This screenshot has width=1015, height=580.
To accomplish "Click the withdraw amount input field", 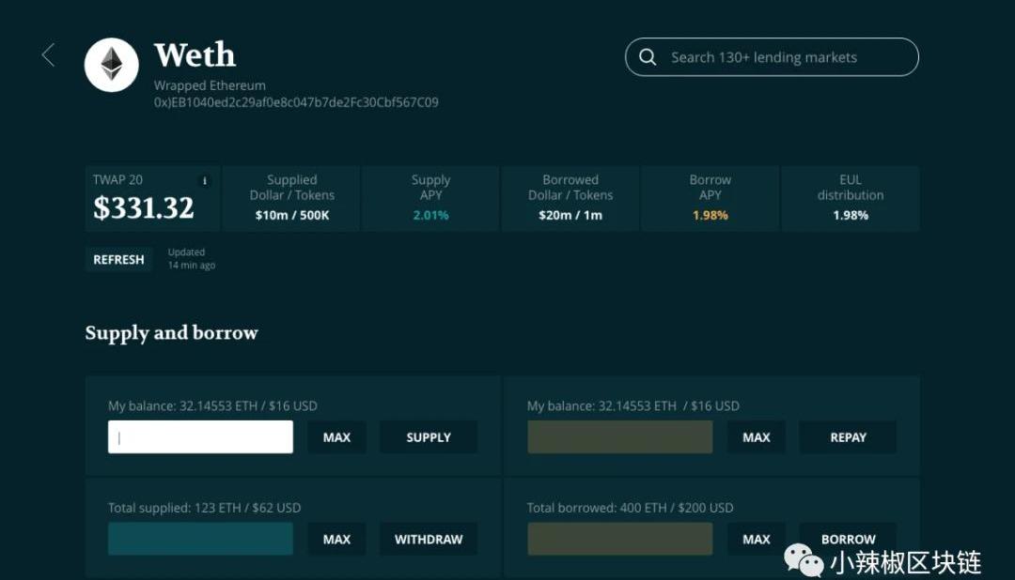I will (x=200, y=539).
